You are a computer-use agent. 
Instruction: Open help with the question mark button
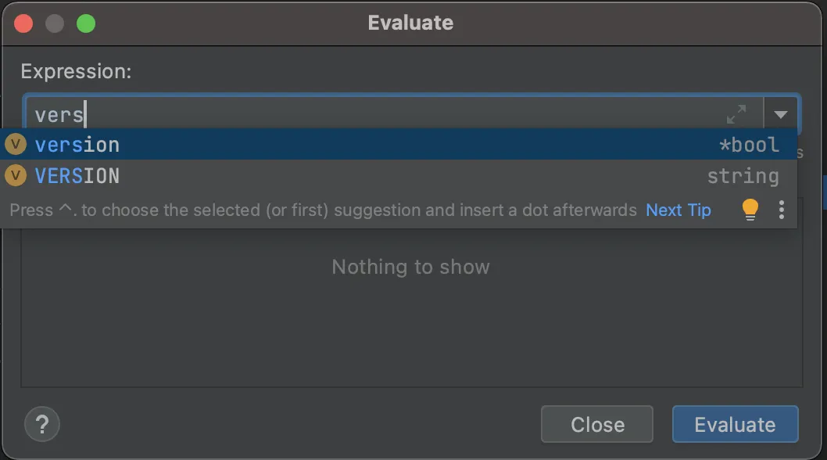[42, 424]
